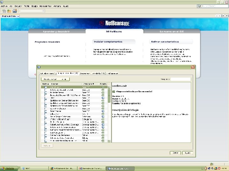Open the Depurar menu
The image size is (229, 171).
click(x=18, y=6)
